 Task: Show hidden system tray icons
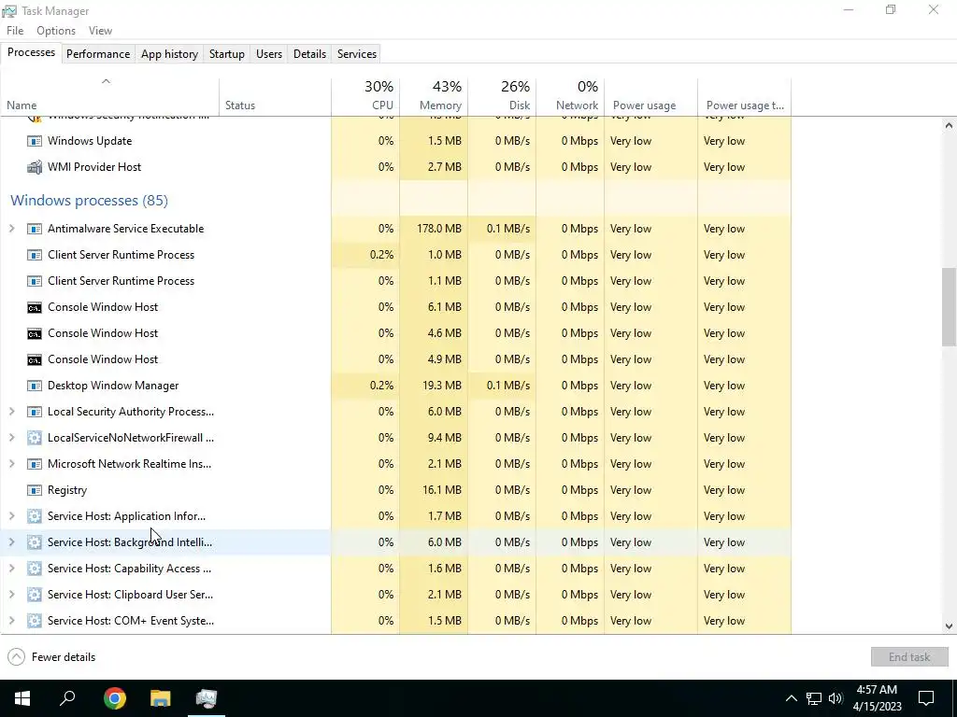tap(791, 698)
